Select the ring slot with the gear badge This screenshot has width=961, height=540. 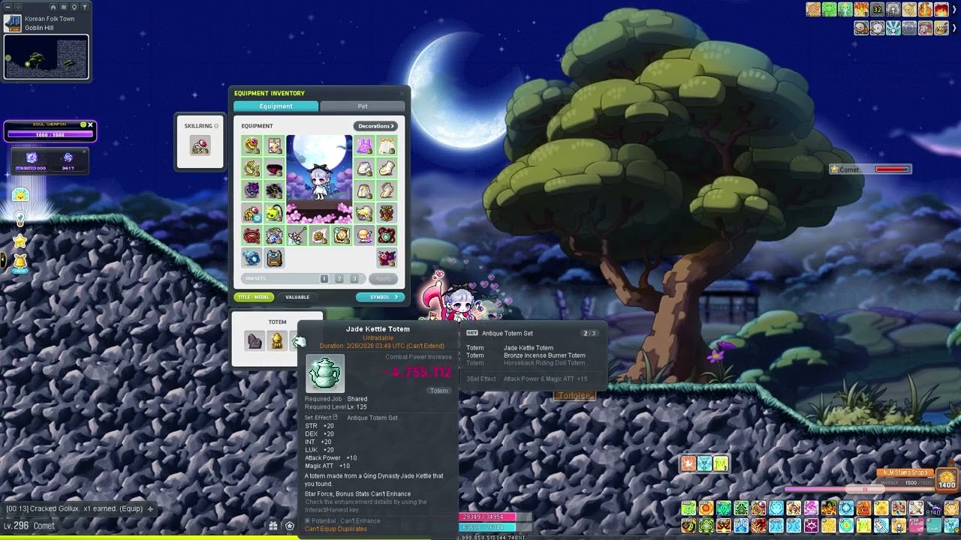click(x=252, y=213)
